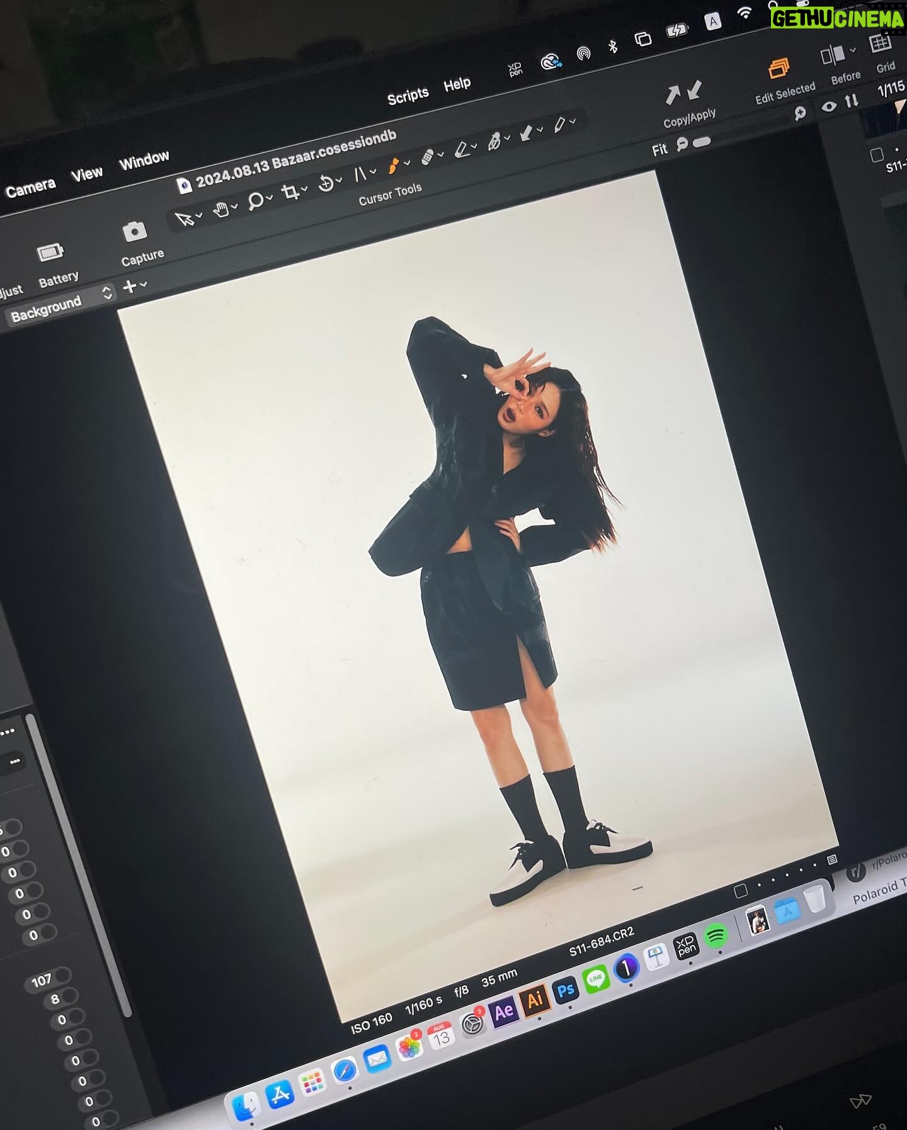Open the LINE app in Dock

coord(595,978)
